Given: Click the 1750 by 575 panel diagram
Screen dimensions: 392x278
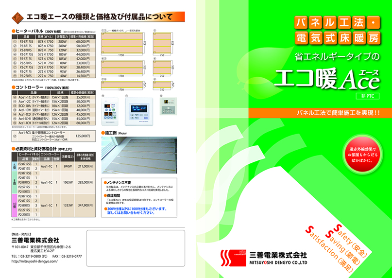Looking at the screenshot, I should 122,68.
